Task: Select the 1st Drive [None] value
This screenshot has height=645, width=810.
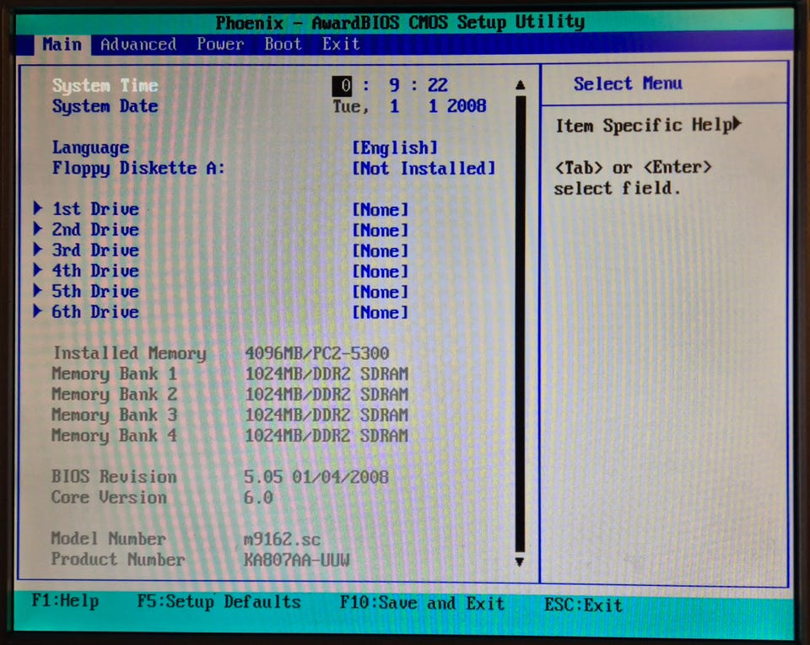Action: point(381,209)
